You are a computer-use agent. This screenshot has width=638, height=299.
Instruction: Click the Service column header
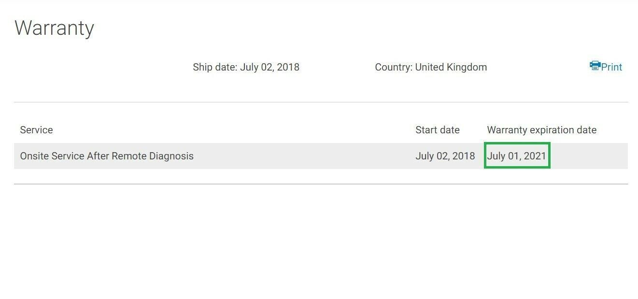click(36, 130)
